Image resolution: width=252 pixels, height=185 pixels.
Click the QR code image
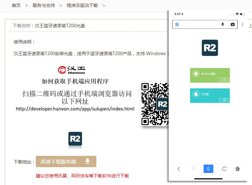click(x=154, y=104)
